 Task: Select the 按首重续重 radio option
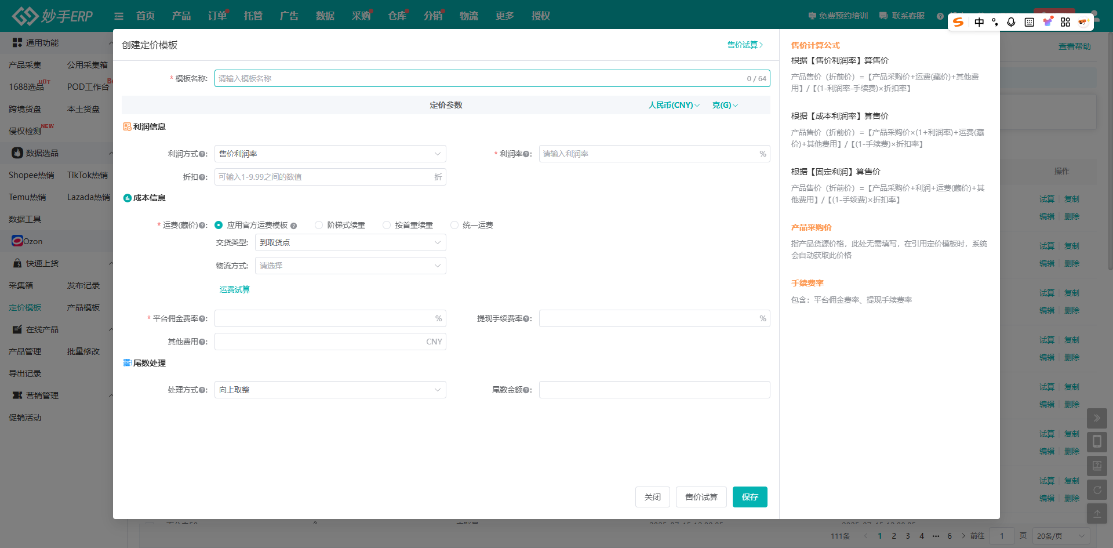[387, 225]
